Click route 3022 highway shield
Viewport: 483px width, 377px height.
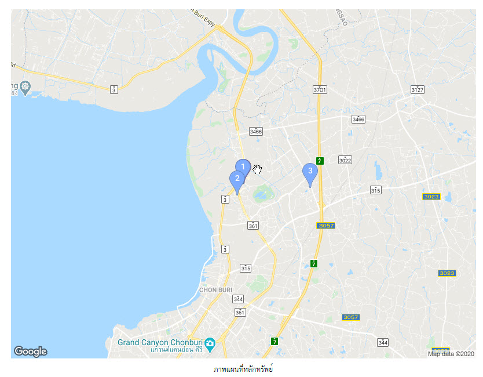coord(345,160)
